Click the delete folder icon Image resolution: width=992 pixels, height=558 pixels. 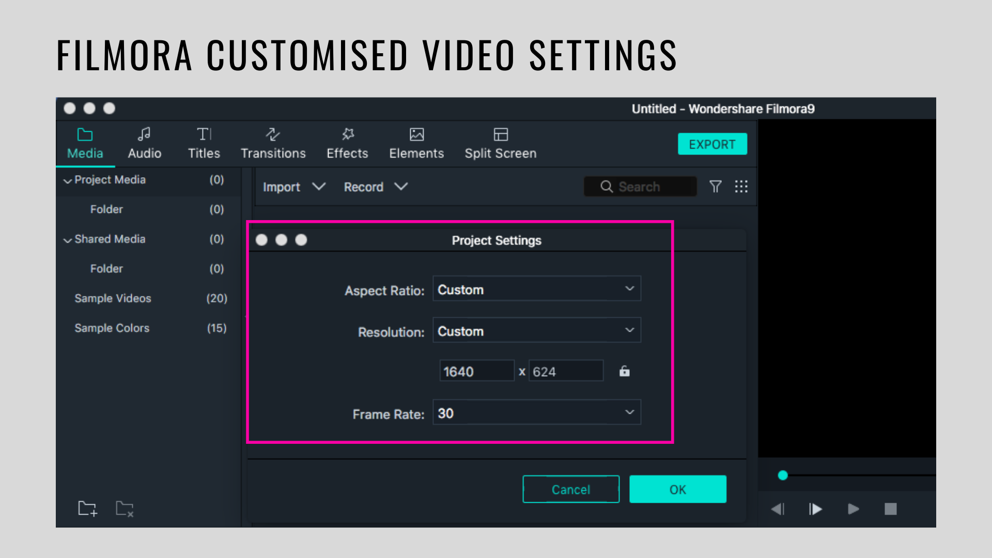125,508
